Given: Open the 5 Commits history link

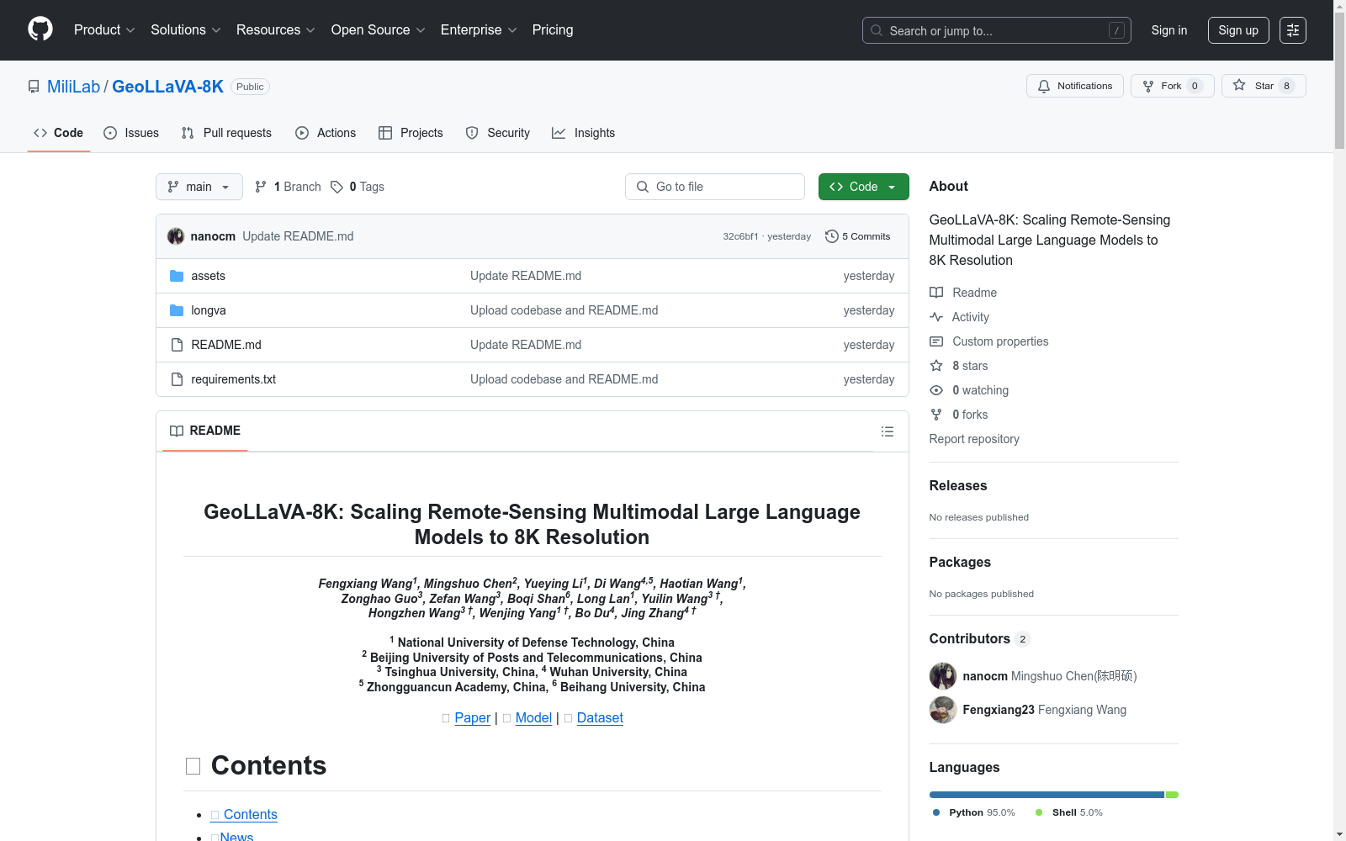Looking at the screenshot, I should [x=858, y=236].
